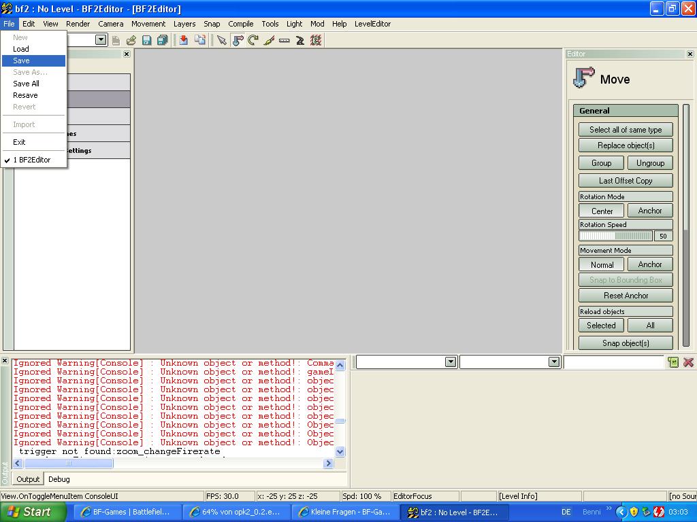Expand hidden system tray icons
The image size is (697, 522).
pyautogui.click(x=621, y=512)
